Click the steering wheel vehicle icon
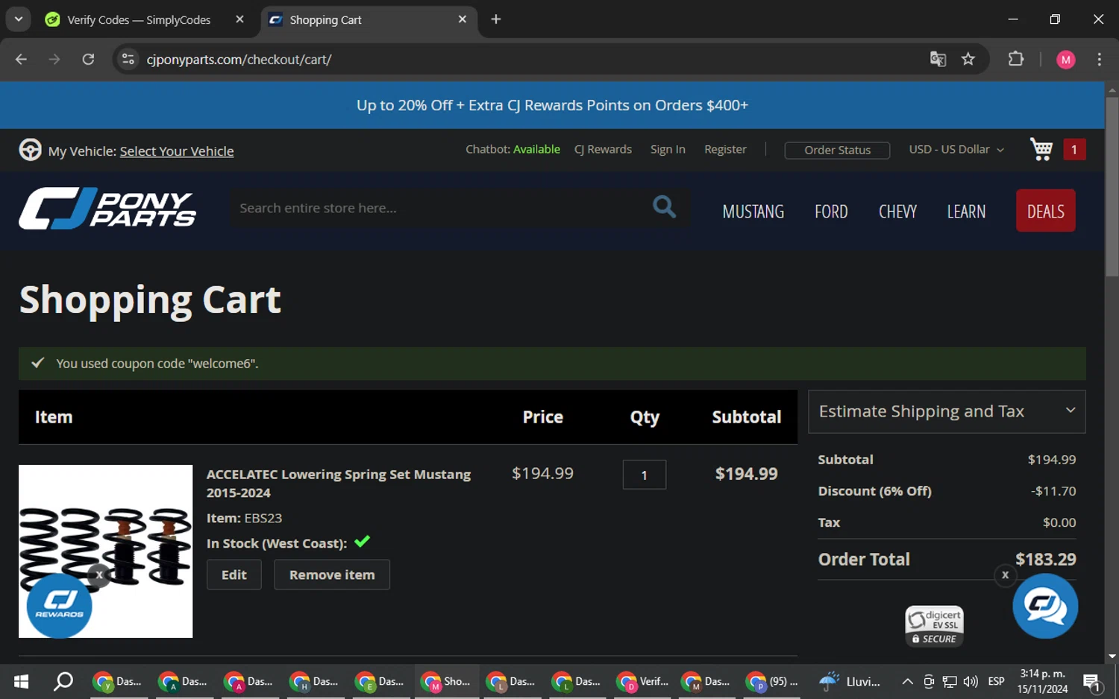Screen dimensions: 1119x699 (x=30, y=150)
